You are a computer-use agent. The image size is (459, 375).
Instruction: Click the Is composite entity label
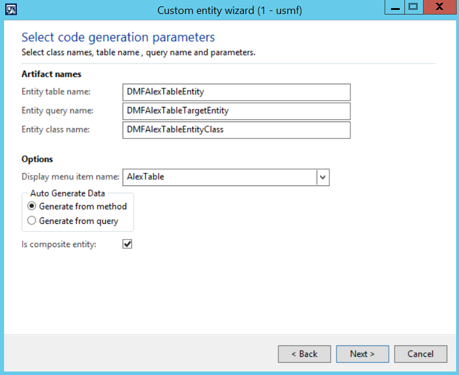coord(59,244)
